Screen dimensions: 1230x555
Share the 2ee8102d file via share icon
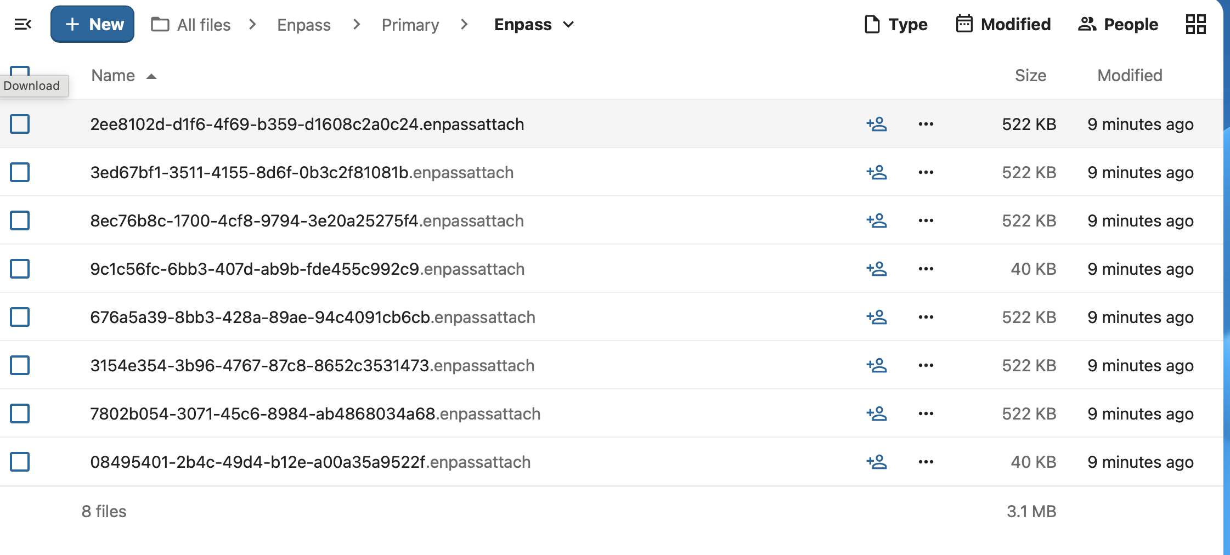coord(877,124)
